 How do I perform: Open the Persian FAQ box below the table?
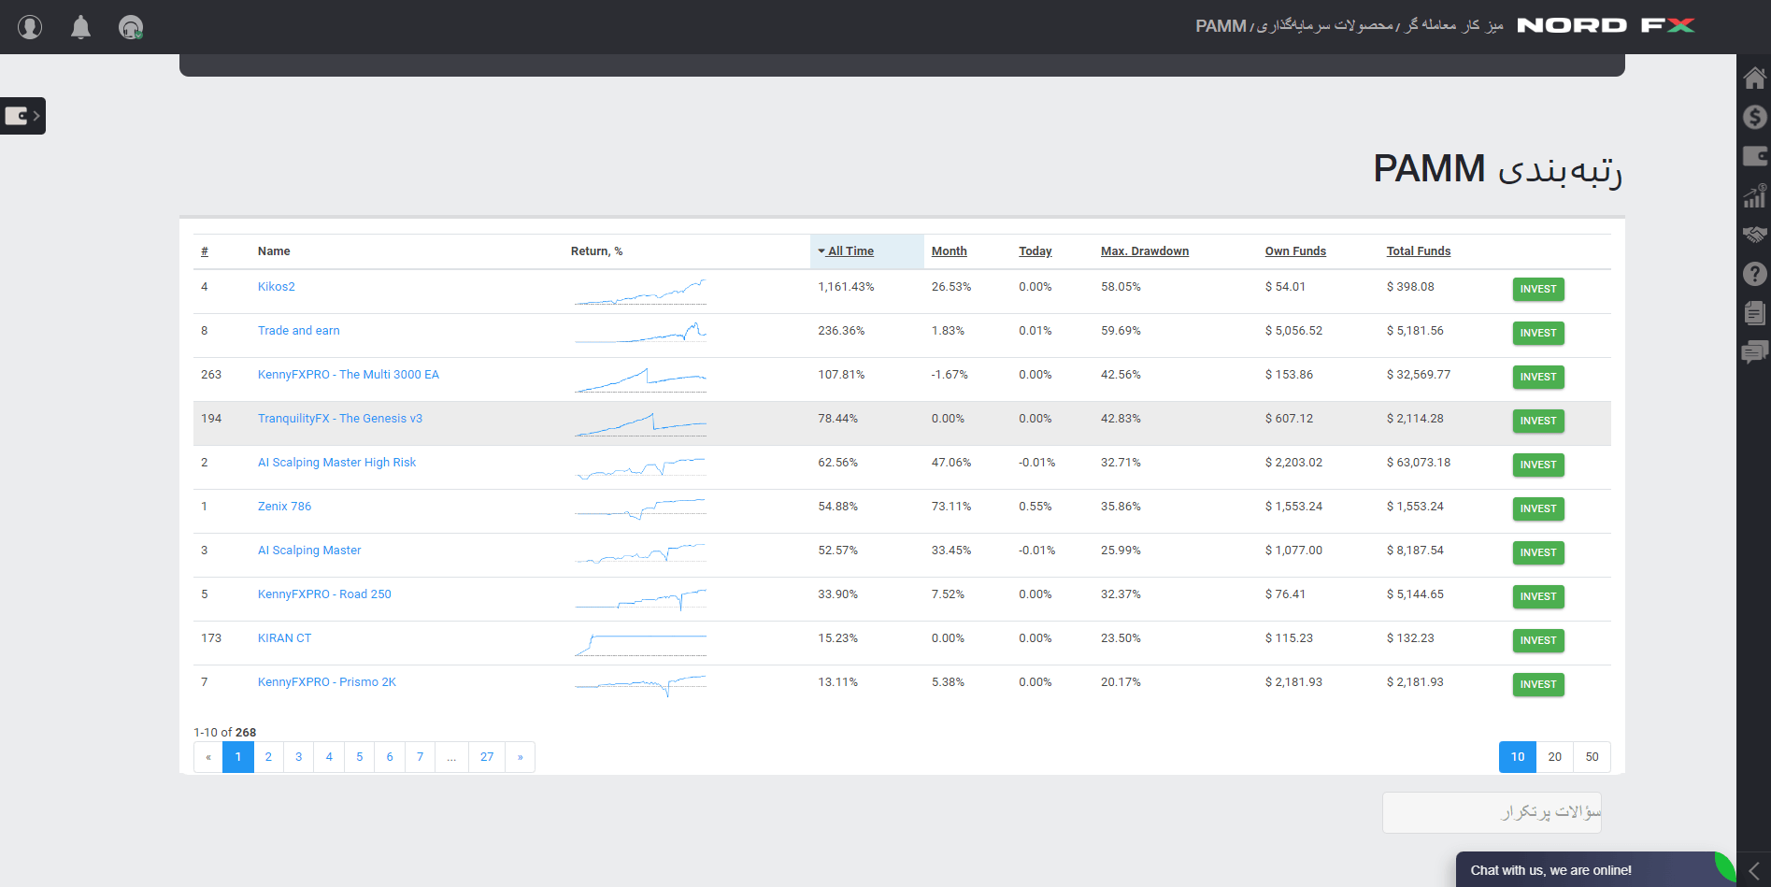click(1492, 812)
